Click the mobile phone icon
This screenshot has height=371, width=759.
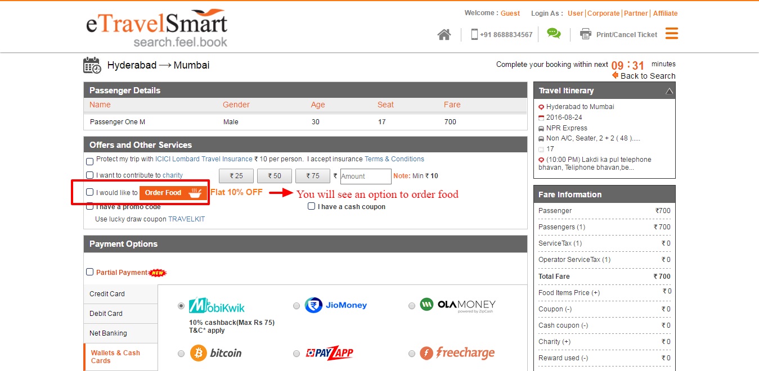(474, 34)
